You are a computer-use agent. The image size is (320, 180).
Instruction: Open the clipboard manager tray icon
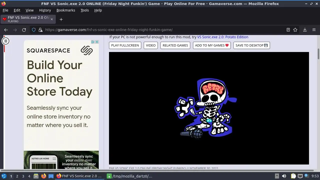coord(293,176)
